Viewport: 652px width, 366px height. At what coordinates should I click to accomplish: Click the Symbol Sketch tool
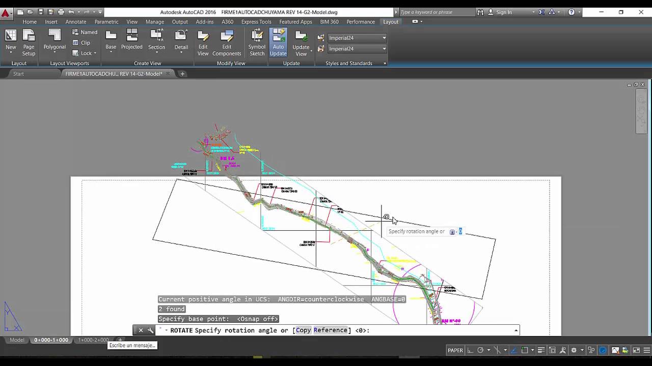click(257, 43)
